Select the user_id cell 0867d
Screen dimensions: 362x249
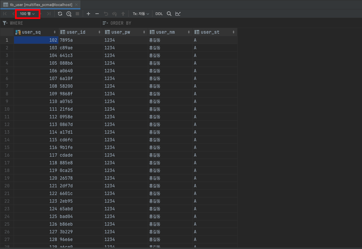pos(81,125)
